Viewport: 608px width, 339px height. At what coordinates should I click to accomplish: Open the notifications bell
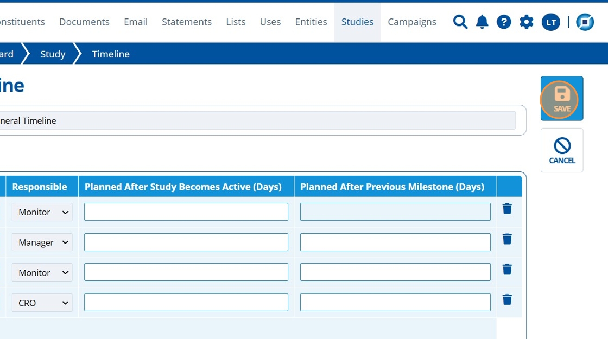[482, 22]
